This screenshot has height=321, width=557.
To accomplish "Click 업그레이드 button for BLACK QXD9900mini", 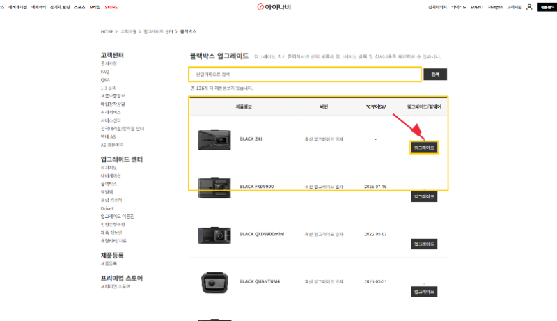I will [x=424, y=244].
